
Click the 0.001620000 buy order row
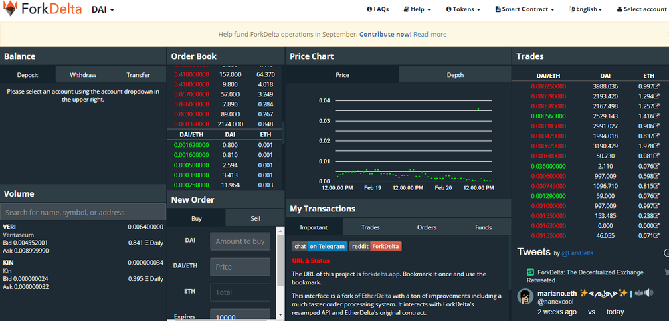(224, 145)
